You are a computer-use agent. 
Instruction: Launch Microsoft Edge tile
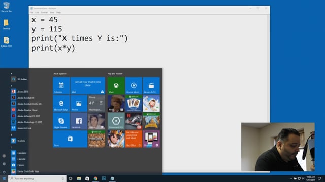pyautogui.click(x=61, y=103)
